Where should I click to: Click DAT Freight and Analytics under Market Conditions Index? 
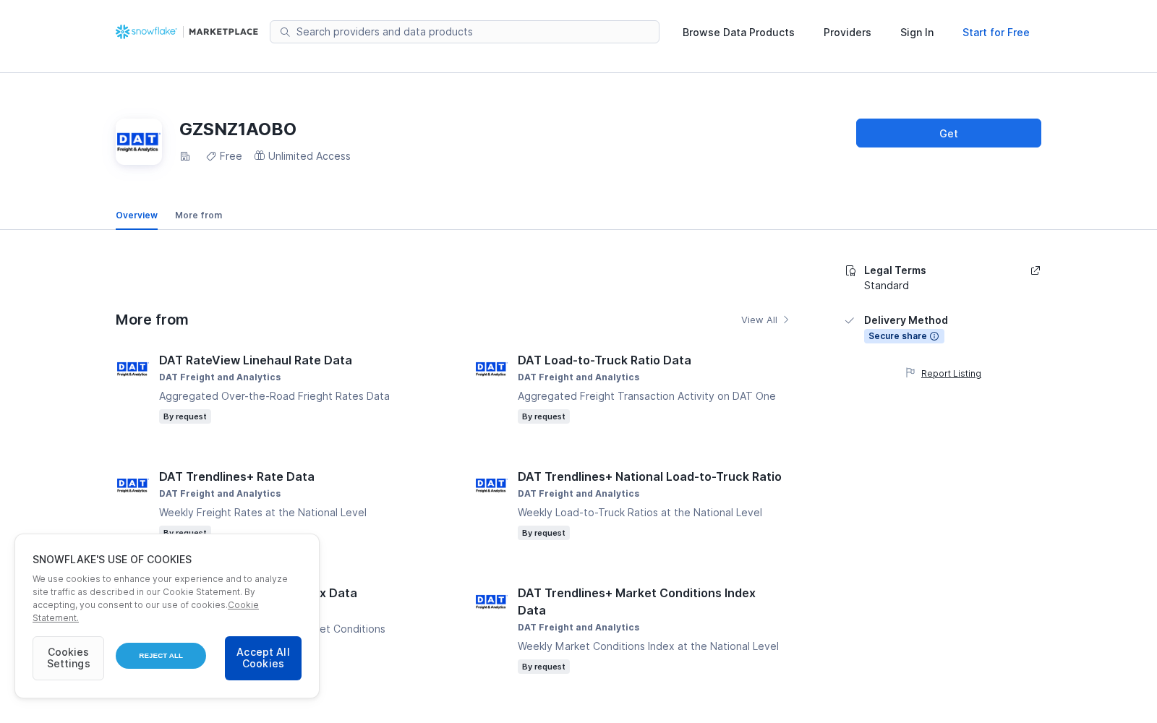pyautogui.click(x=578, y=628)
